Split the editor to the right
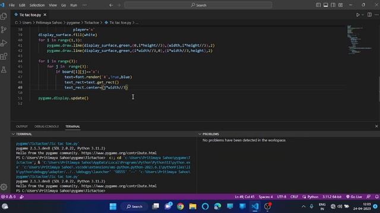This screenshot has height=213, width=380. pyautogui.click(x=369, y=15)
